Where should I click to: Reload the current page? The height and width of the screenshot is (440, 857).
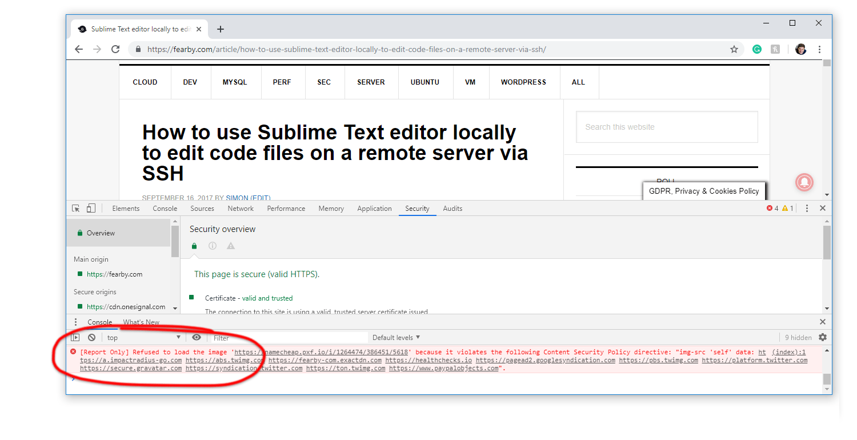click(115, 49)
